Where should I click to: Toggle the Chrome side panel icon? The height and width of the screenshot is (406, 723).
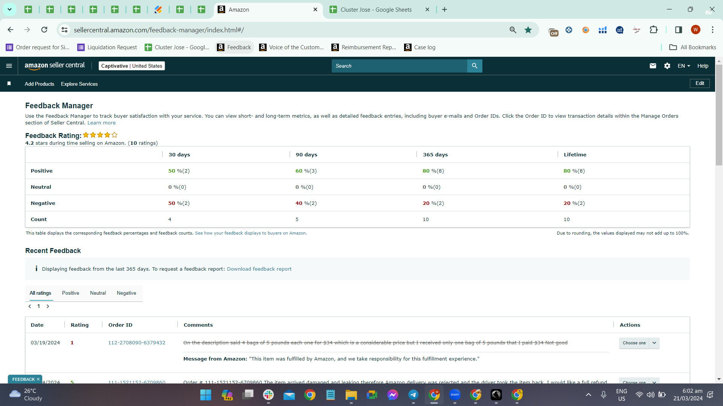click(679, 30)
